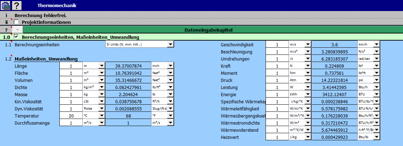The image size is (403, 146).
Task: Click the calculator icon in title bar
Action: coord(6,5)
